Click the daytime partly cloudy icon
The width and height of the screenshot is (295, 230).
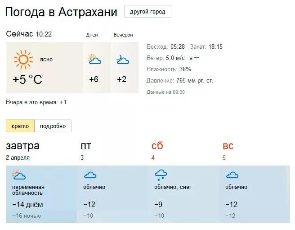(94, 60)
